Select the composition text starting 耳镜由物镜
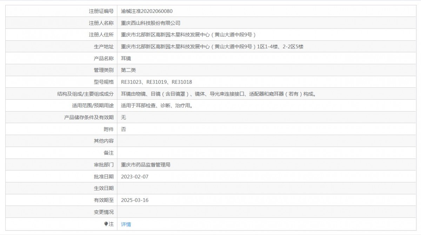This screenshot has height=235, width=421. point(219,94)
